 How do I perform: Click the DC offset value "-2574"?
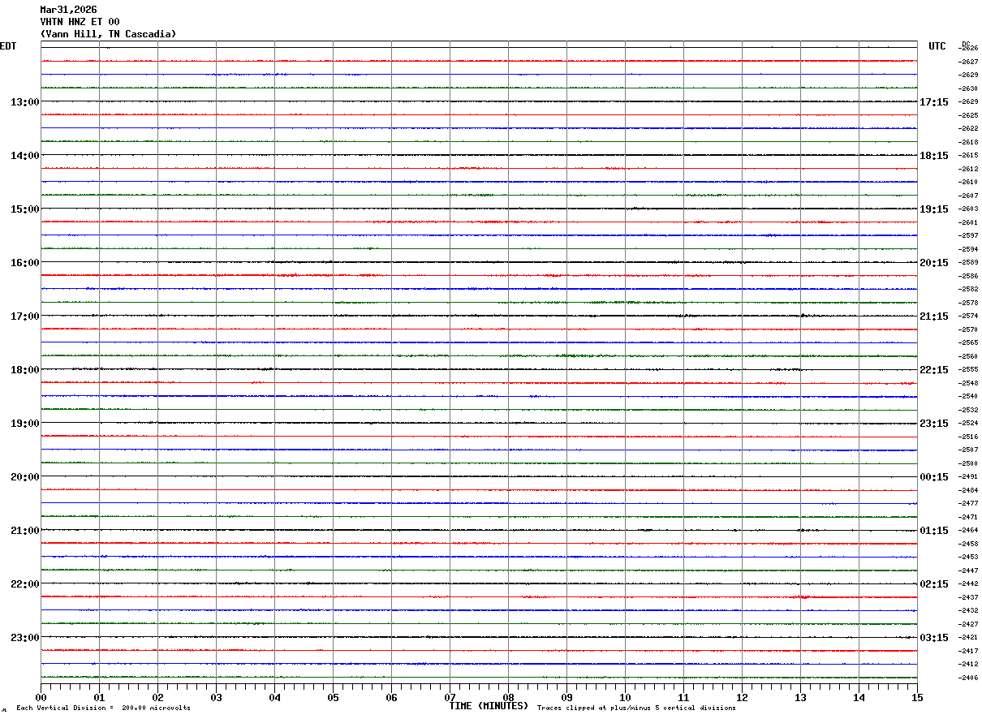click(968, 316)
